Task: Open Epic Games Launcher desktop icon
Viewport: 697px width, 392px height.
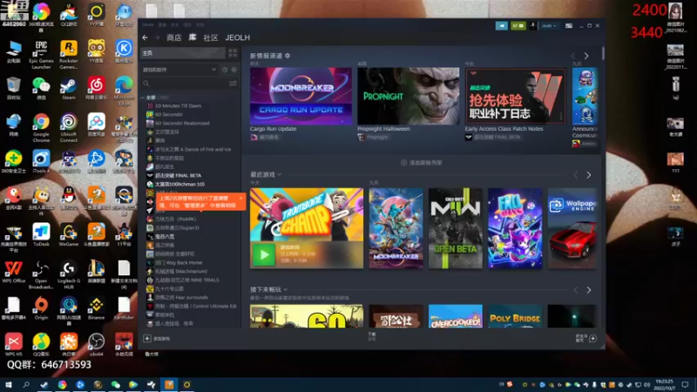Action: tap(41, 55)
